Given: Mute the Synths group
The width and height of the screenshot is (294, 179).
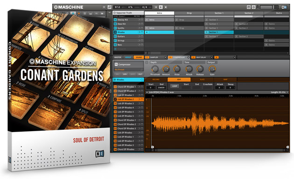Looking at the screenshot, I should 140,28.
